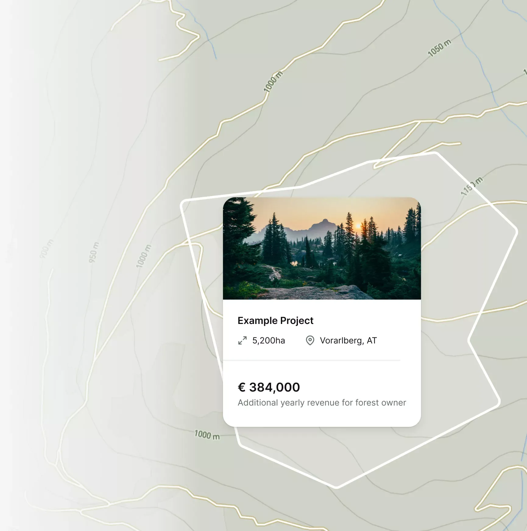Click the white polygon's top vertex

[435, 153]
